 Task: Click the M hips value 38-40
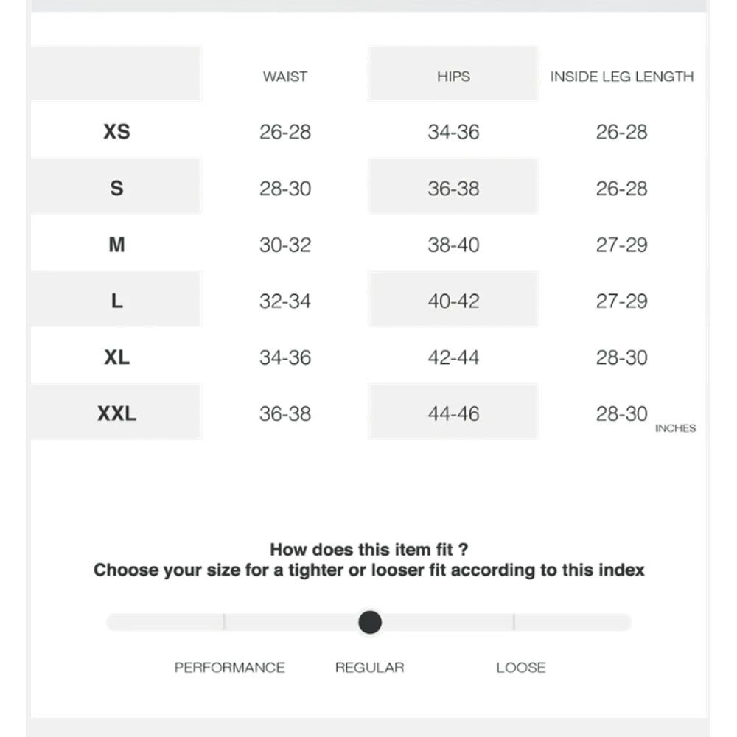coord(453,245)
